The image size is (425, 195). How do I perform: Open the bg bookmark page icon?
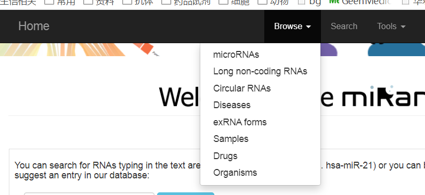point(301,2)
